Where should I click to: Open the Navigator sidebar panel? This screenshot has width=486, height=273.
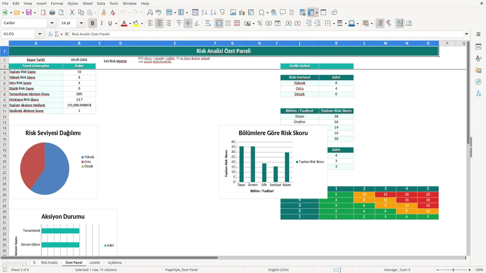[478, 82]
